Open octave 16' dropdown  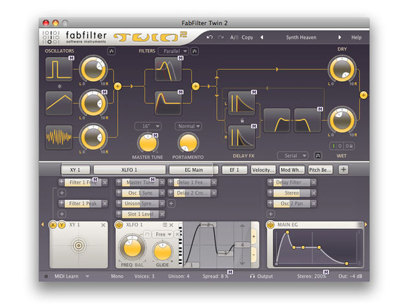148,127
